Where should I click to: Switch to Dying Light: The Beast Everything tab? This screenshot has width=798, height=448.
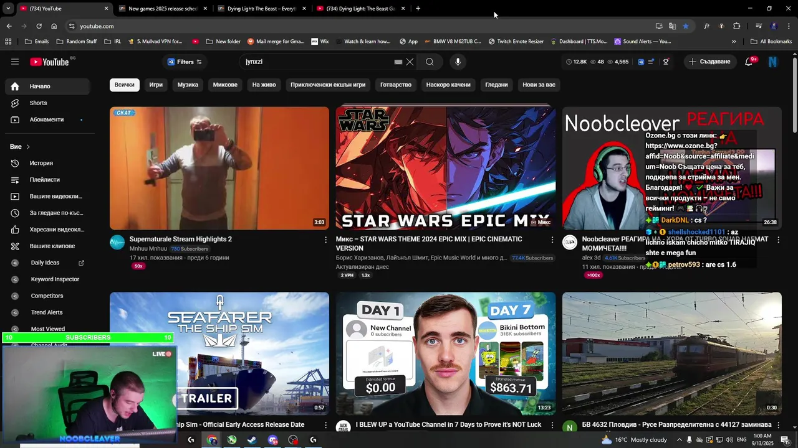pos(262,9)
